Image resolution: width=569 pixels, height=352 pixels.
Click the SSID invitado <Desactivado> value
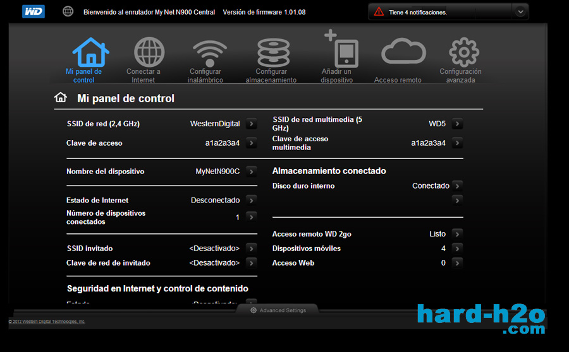coord(214,249)
